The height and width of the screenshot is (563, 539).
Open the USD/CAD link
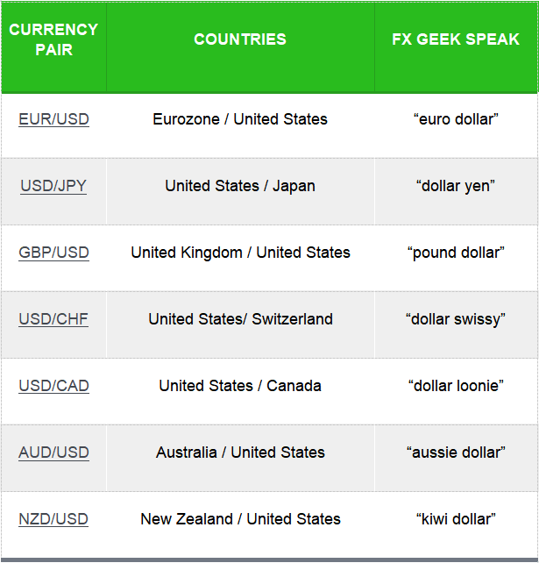pyautogui.click(x=53, y=386)
